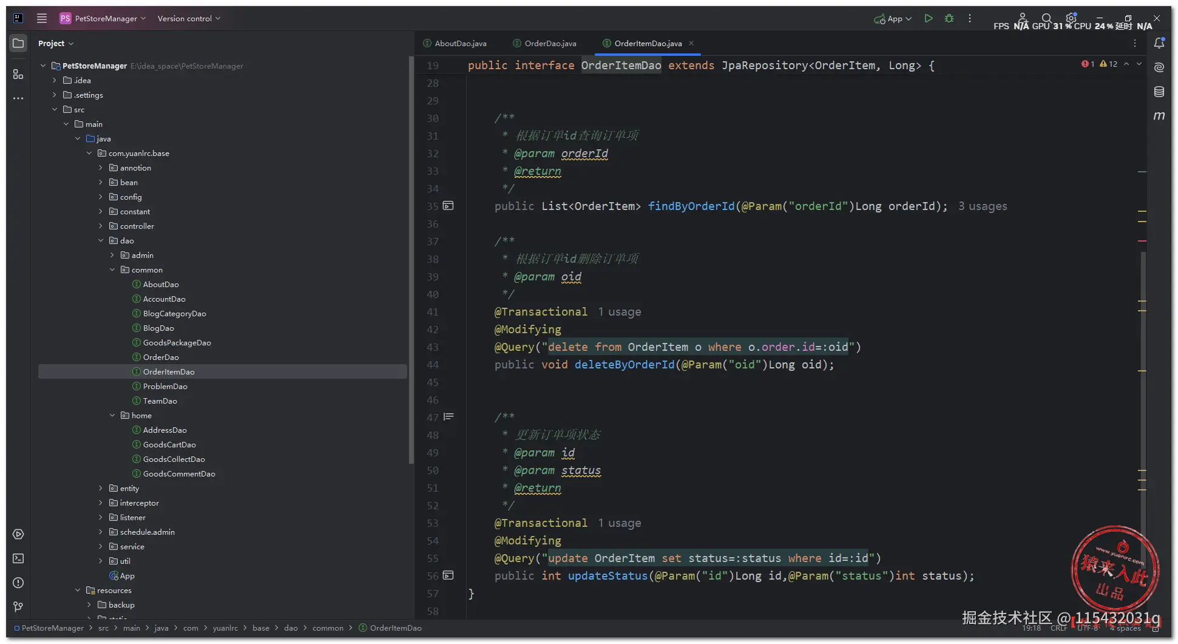Open AccountDao in the project tree
Image resolution: width=1178 pixels, height=644 pixels.
[x=164, y=299]
